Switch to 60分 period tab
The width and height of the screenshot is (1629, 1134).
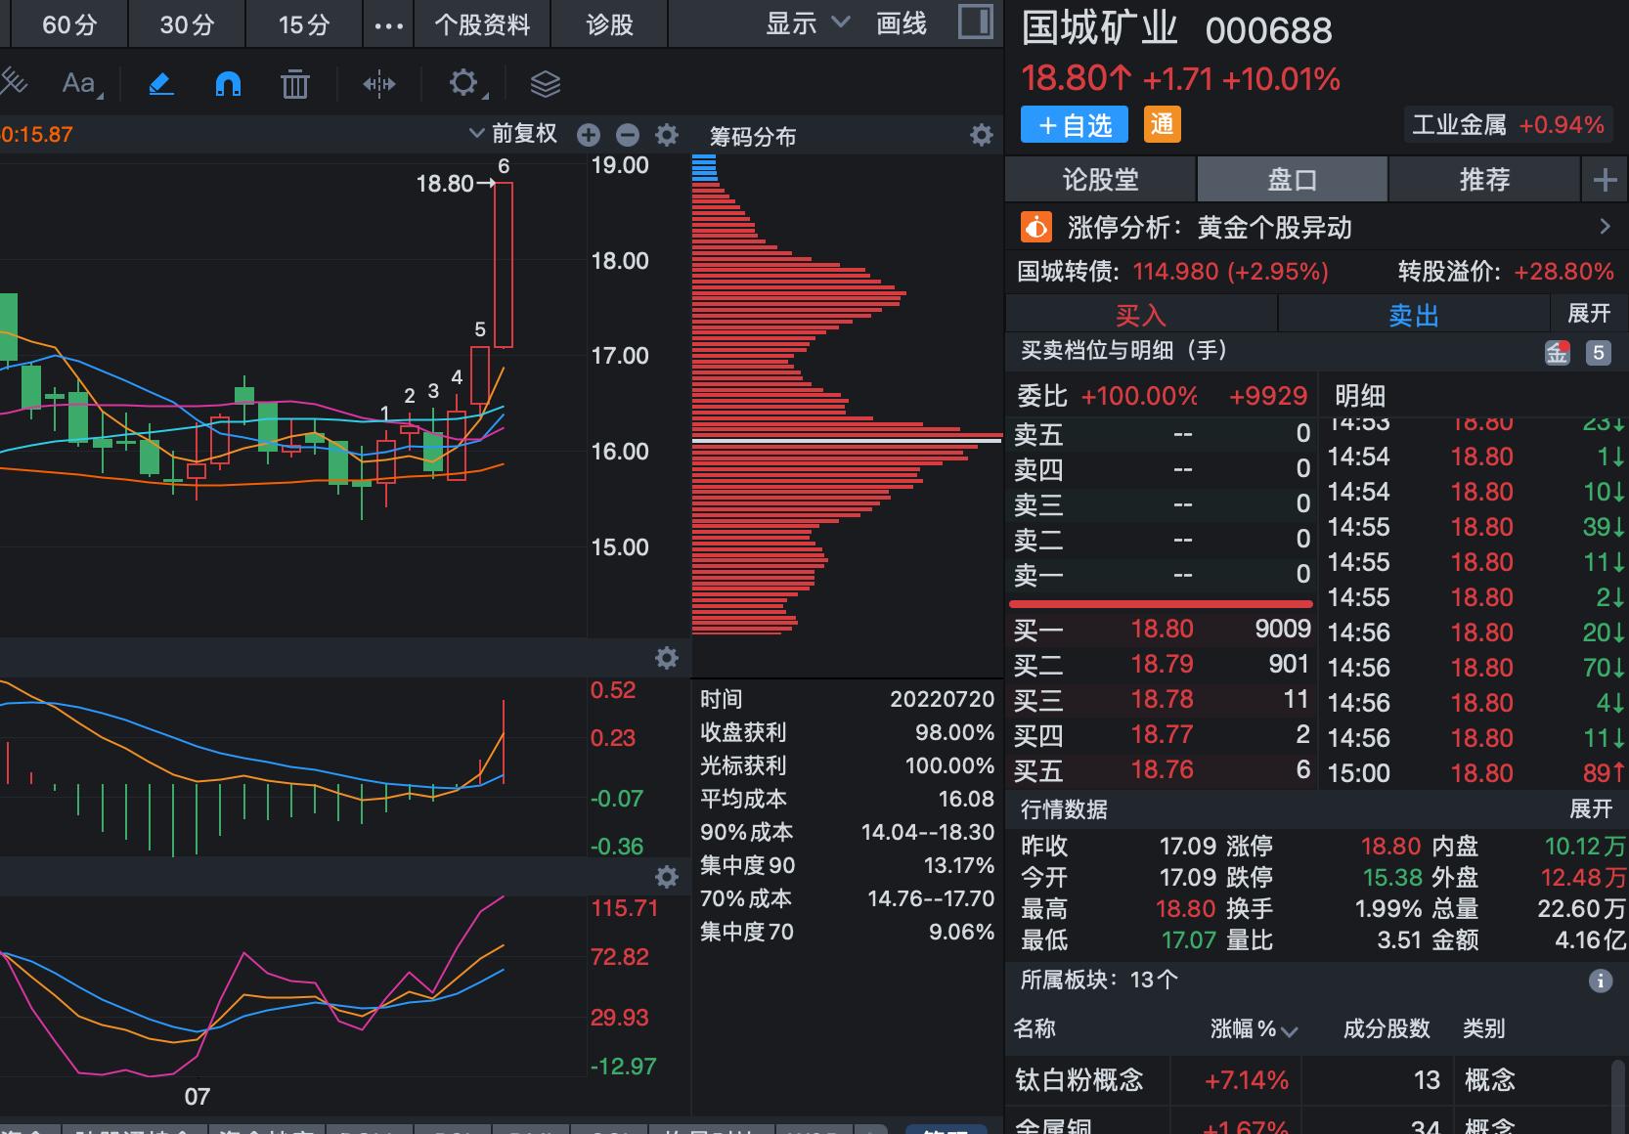click(69, 24)
